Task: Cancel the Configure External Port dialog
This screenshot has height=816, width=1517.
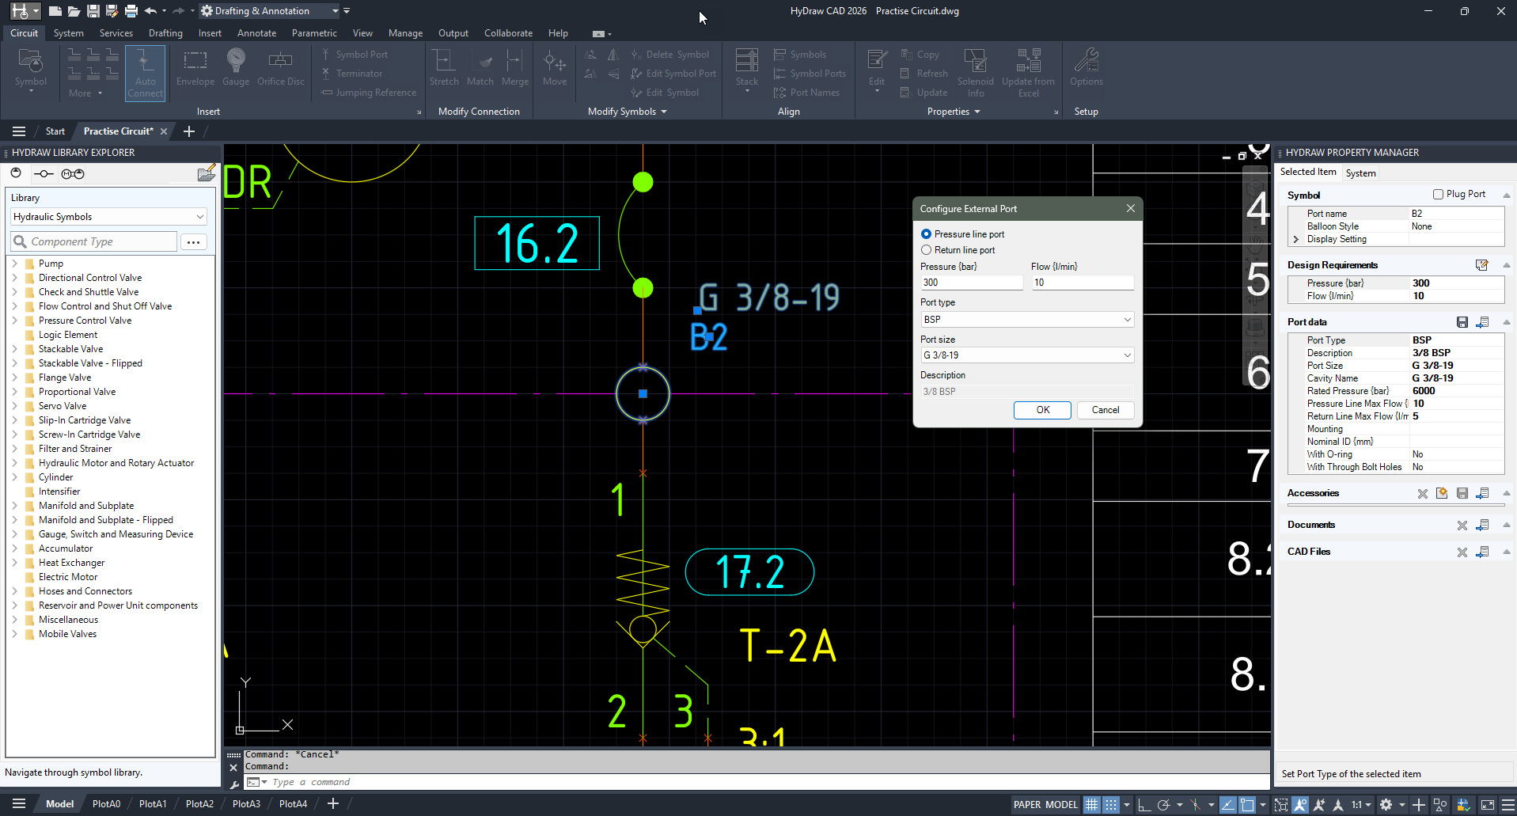Action: 1105,410
